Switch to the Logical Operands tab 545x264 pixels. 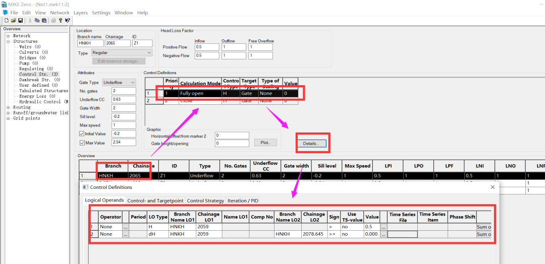point(104,200)
